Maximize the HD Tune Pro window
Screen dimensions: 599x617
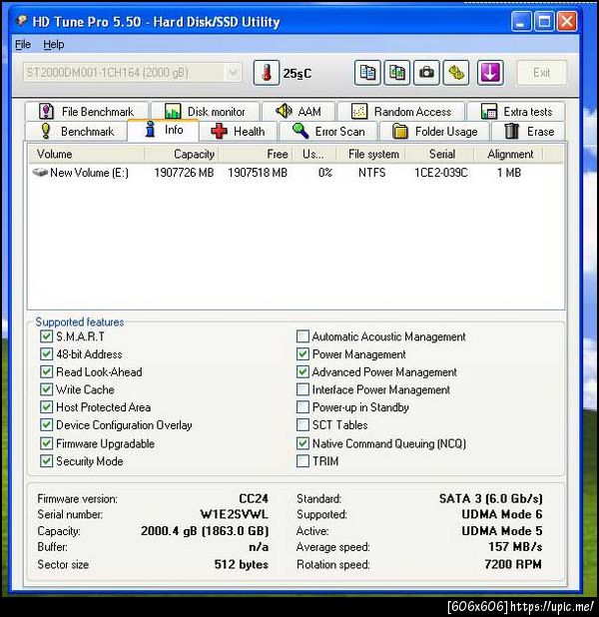tap(544, 21)
